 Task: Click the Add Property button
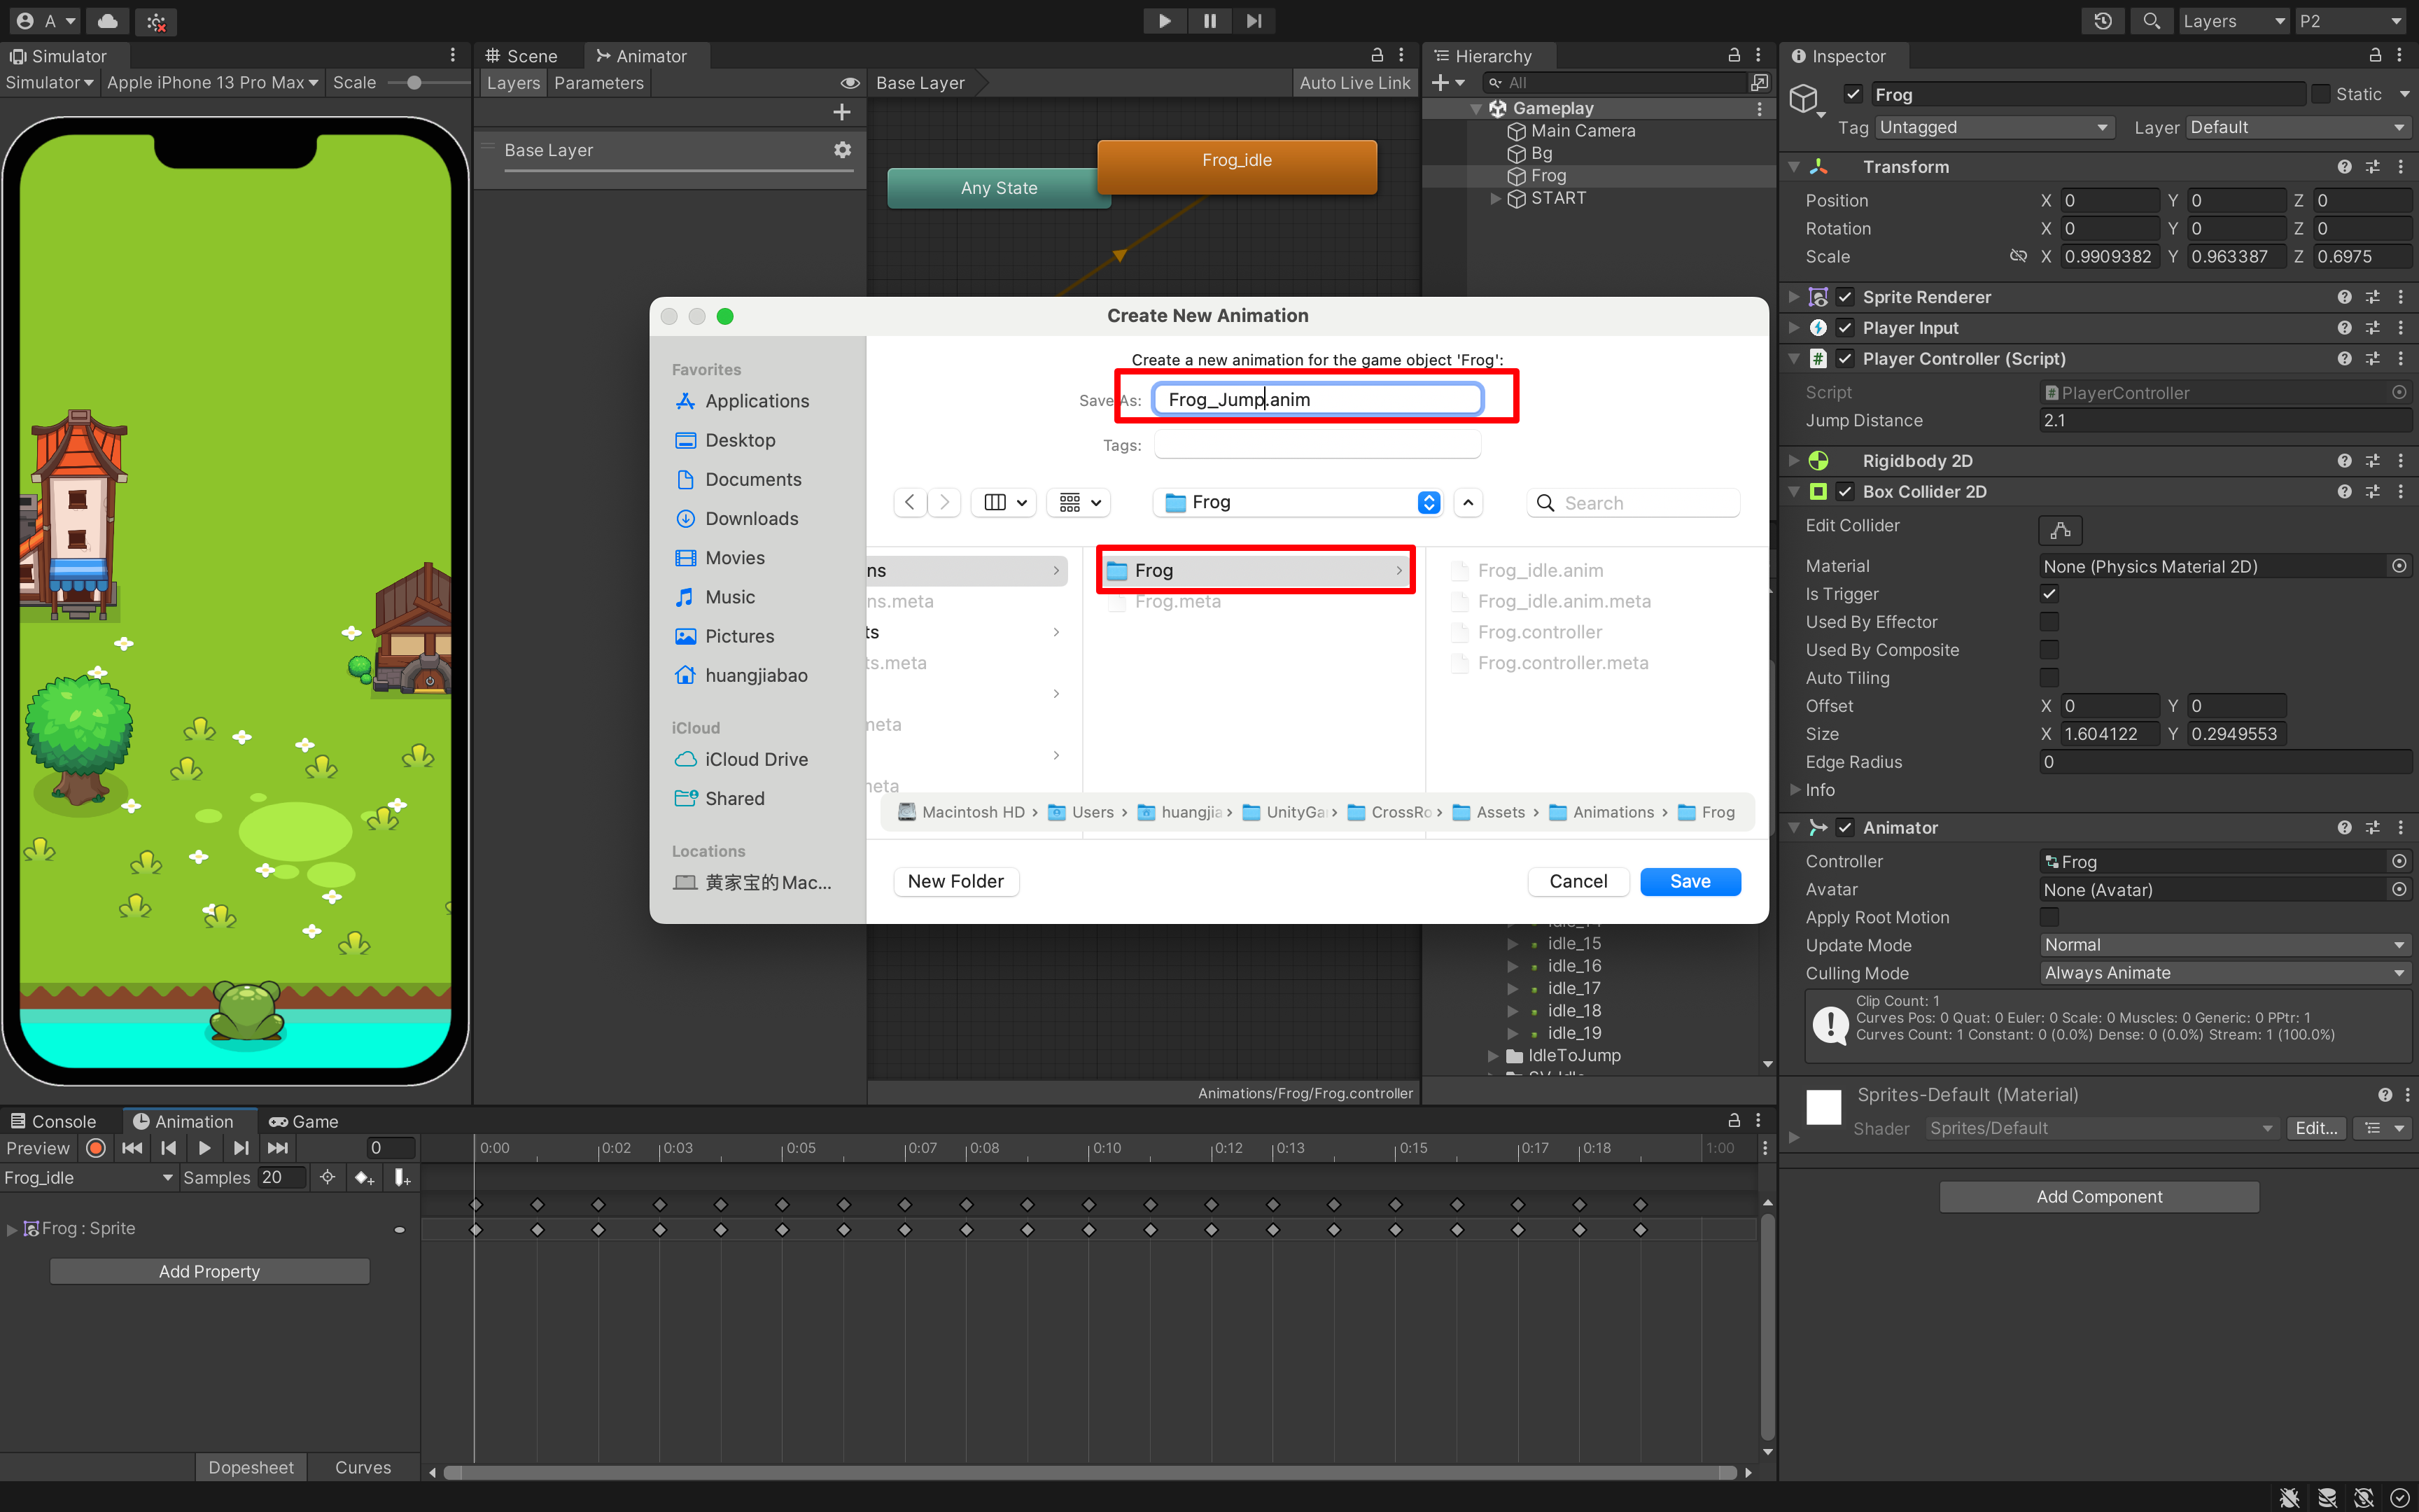tap(210, 1271)
